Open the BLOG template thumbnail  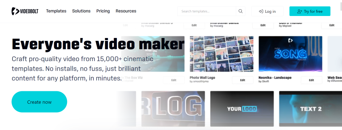click(173, 109)
